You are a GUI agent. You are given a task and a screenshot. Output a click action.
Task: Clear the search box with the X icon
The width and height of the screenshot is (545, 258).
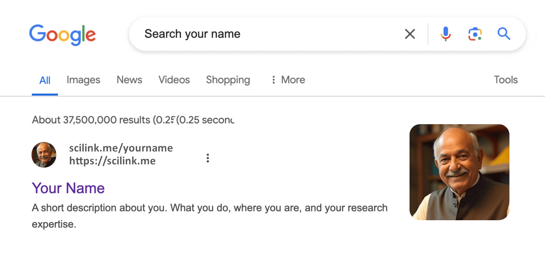click(x=410, y=34)
